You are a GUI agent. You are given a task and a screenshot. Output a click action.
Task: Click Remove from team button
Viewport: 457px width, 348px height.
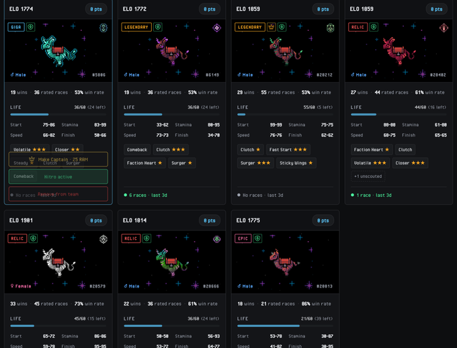58,194
